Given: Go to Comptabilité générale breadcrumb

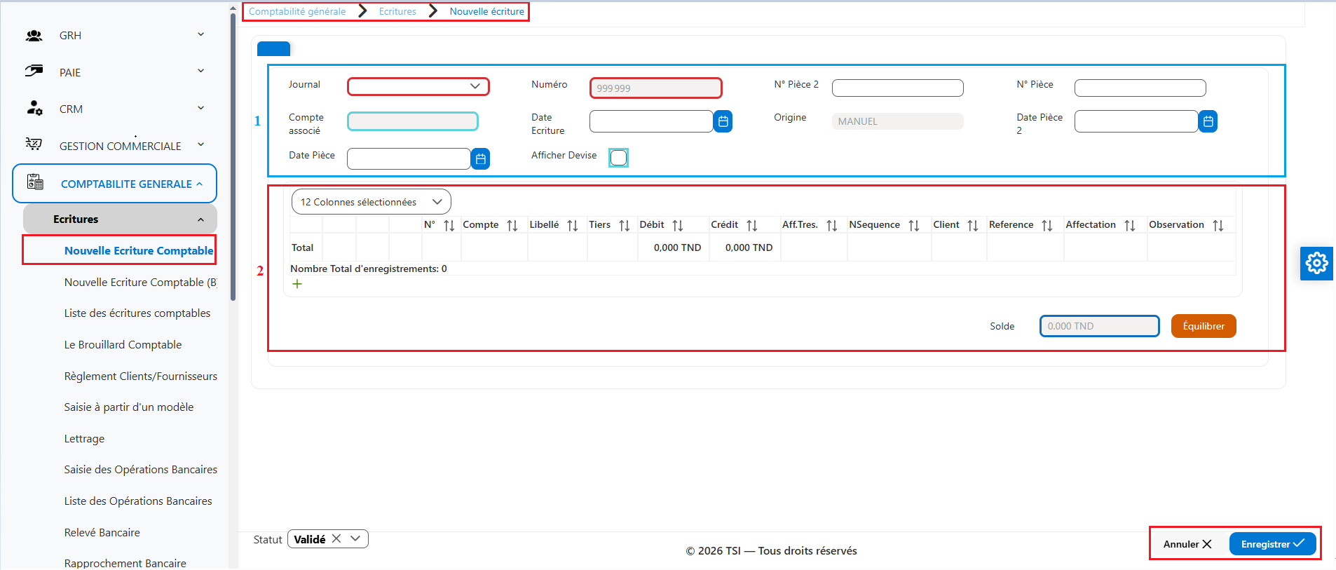Looking at the screenshot, I should pyautogui.click(x=297, y=11).
